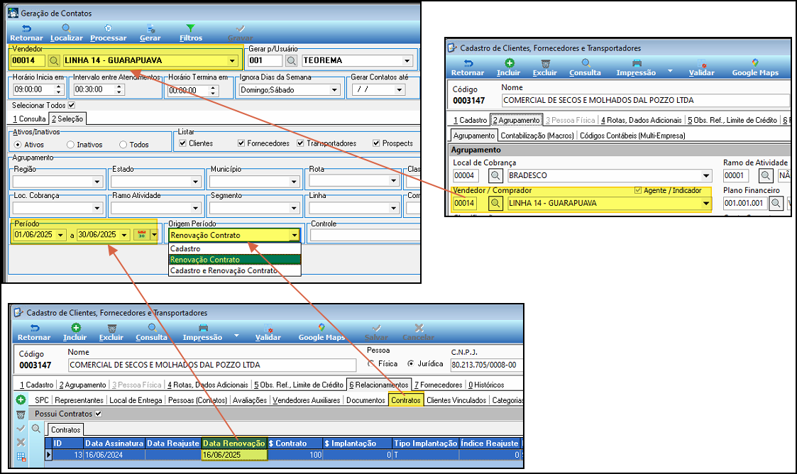797x474 pixels.
Task: Click Processar in Geração de Contatos toolbar
Action: click(109, 33)
